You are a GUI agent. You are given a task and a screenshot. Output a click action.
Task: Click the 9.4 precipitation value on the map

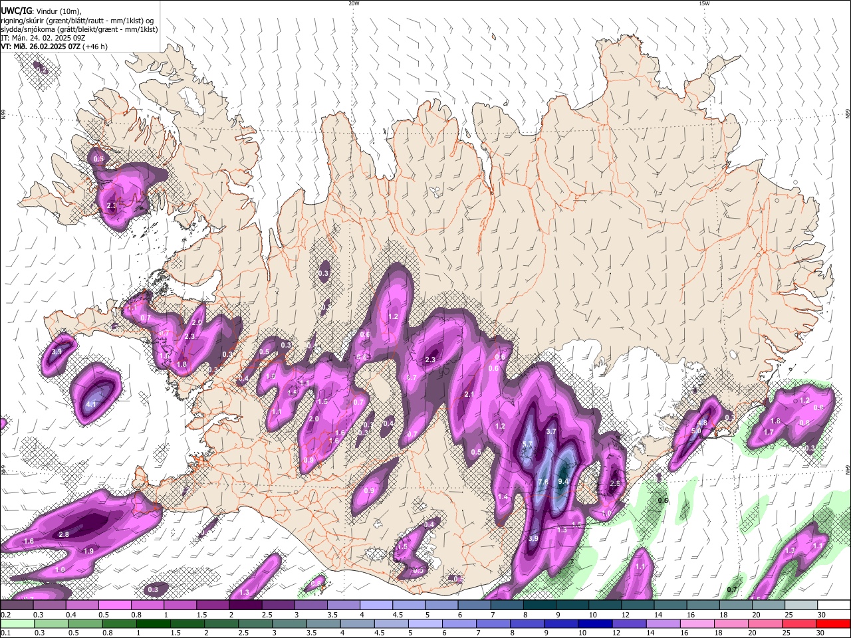(x=564, y=481)
